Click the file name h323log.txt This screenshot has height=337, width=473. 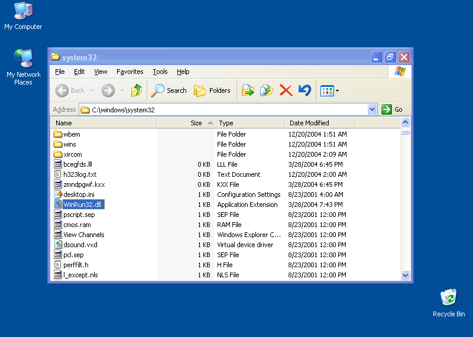pyautogui.click(x=80, y=174)
